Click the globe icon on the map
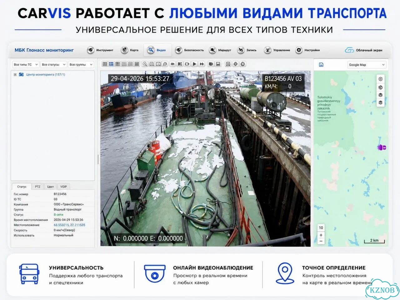The width and height of the screenshot is (400, 300). [380, 87]
